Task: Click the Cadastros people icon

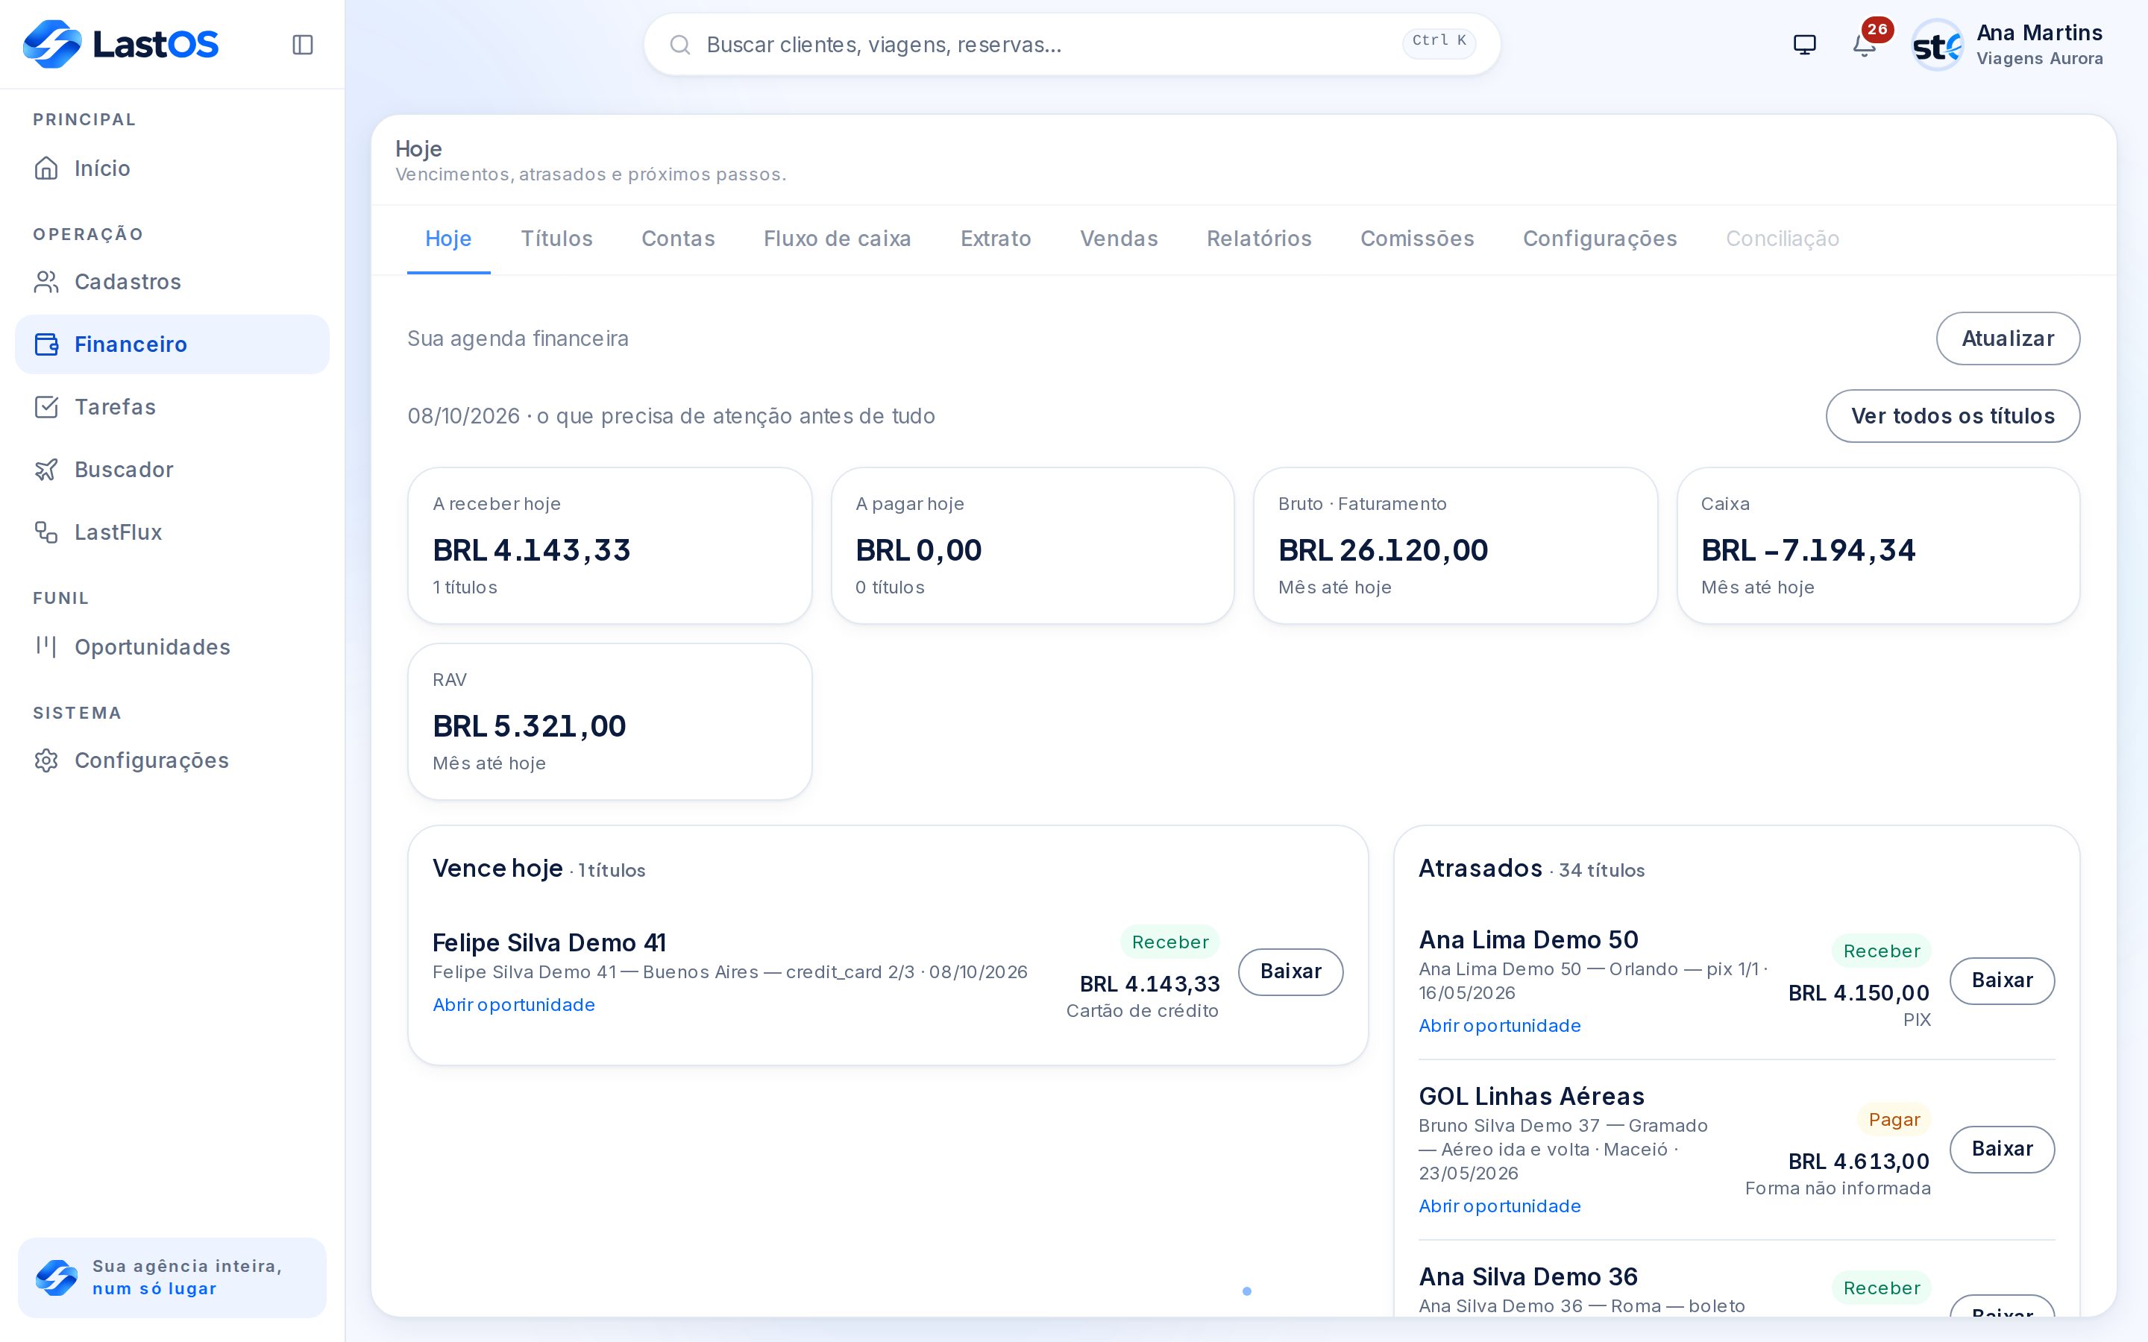Action: click(46, 281)
